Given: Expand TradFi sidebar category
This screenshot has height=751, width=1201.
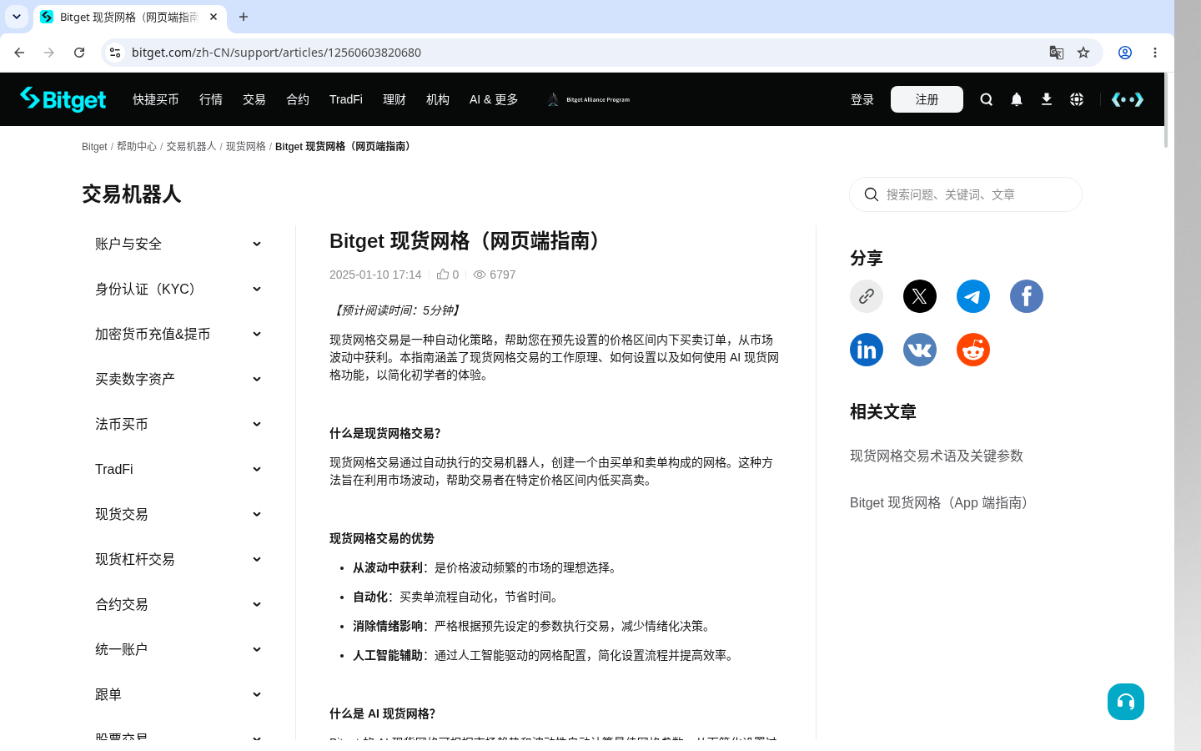Looking at the screenshot, I should pos(178,469).
